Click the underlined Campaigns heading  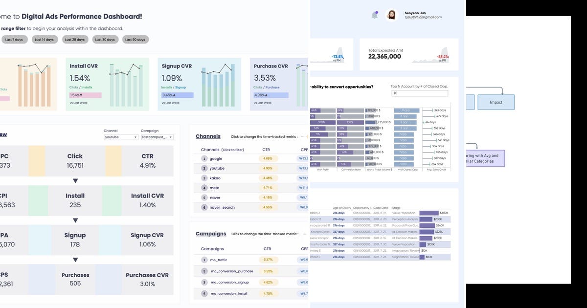(x=211, y=234)
